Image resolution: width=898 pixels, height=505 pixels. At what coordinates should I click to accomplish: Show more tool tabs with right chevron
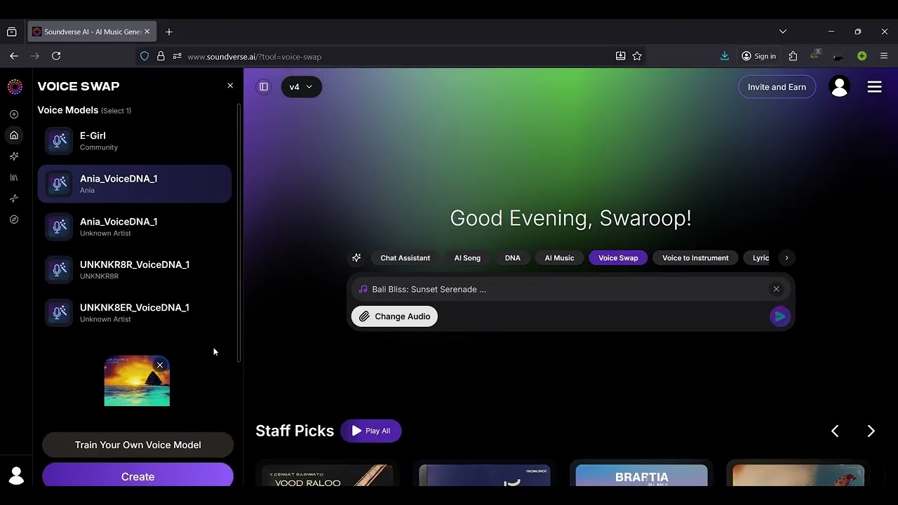[x=786, y=258]
